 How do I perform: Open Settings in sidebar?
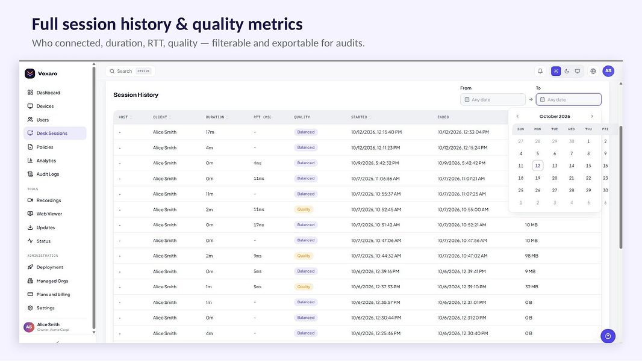pyautogui.click(x=55, y=308)
